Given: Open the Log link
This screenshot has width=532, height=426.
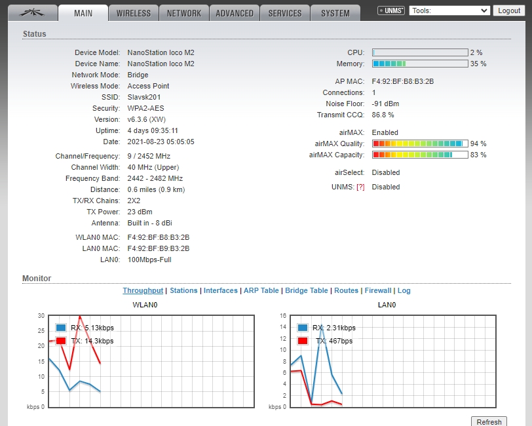Looking at the screenshot, I should pos(404,290).
